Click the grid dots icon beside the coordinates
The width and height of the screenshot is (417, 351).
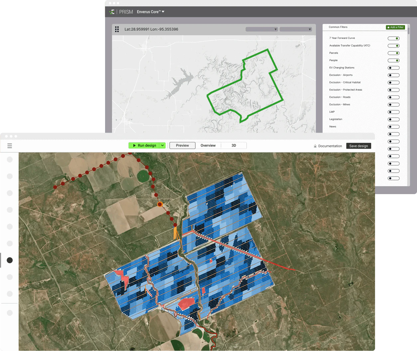coord(117,29)
